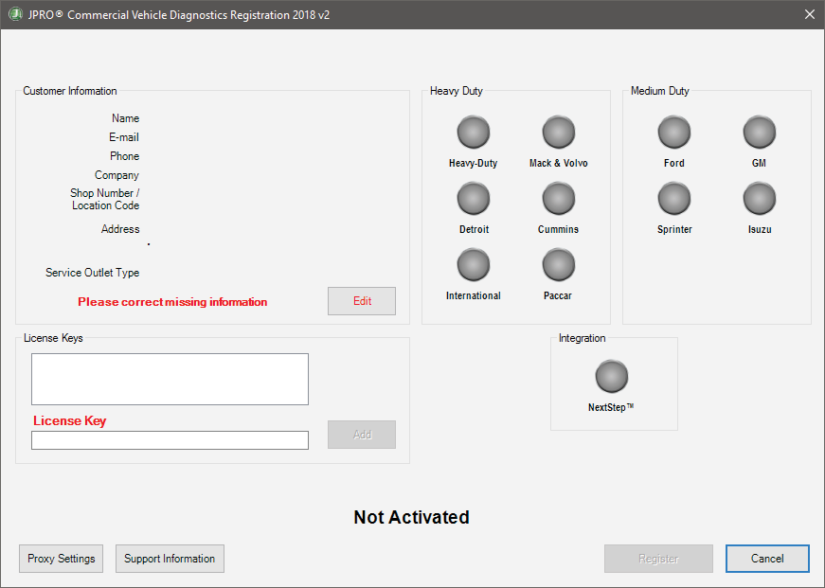This screenshot has width=825, height=588.
Task: Click the 'License Keys' group heading
Action: pos(53,338)
